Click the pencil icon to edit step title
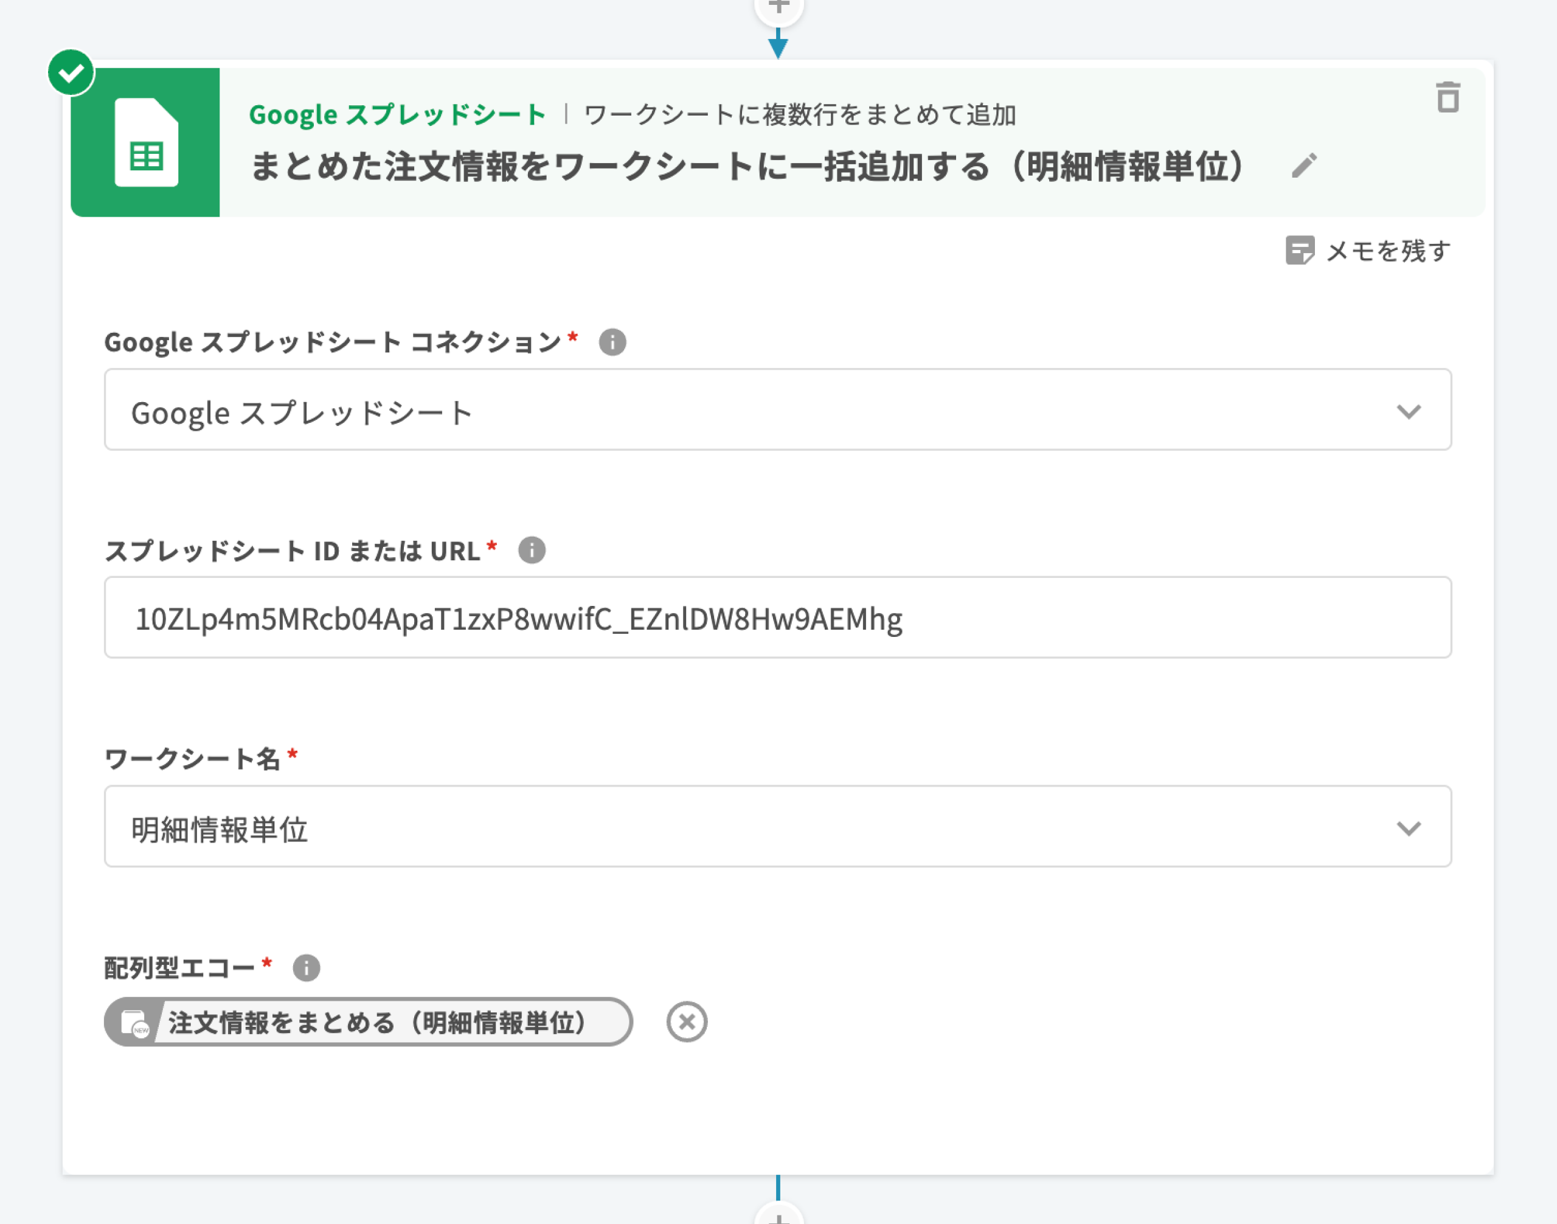 coord(1303,165)
